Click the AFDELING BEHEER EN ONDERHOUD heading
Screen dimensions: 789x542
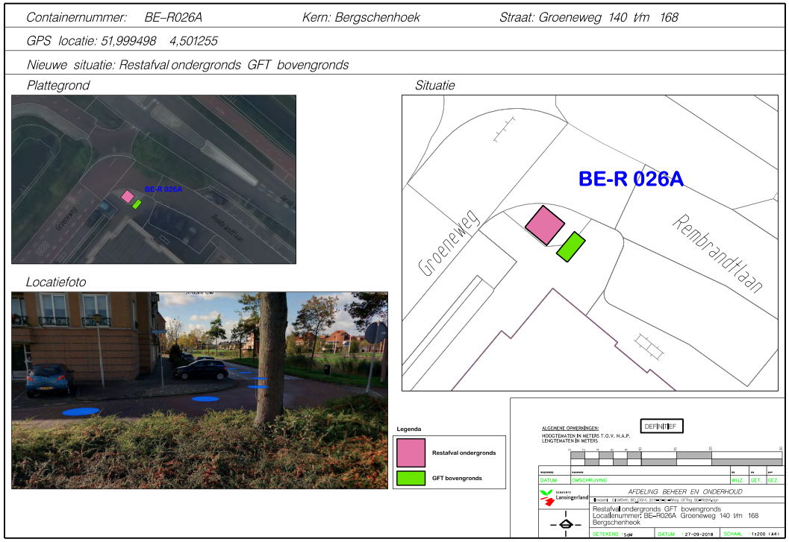685,492
